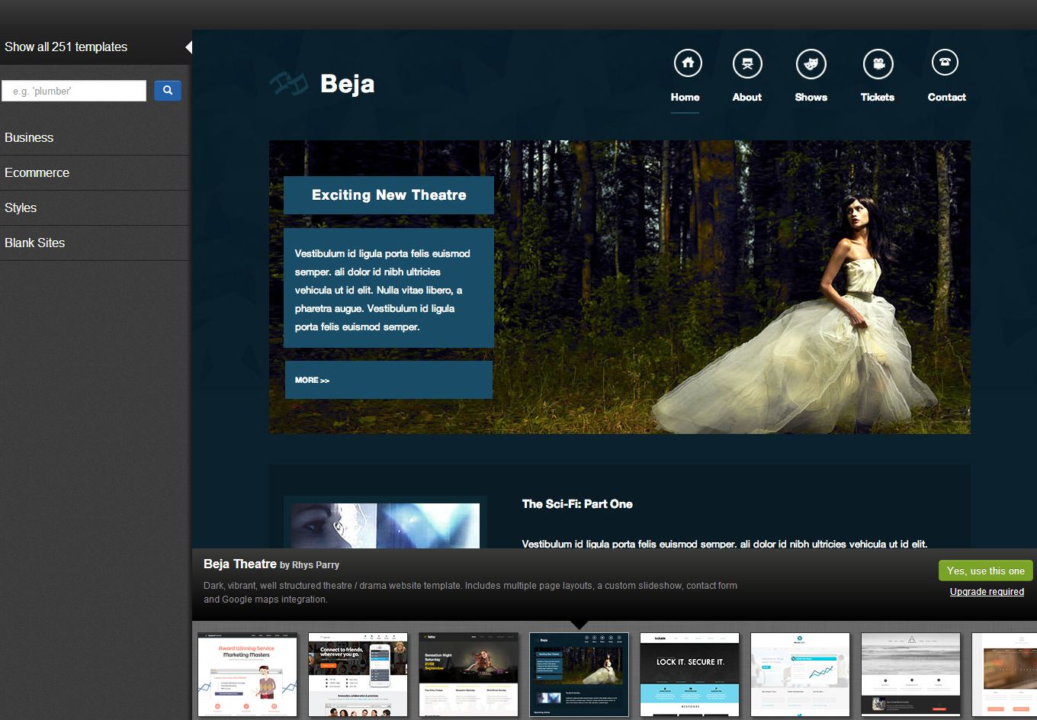
Task: Pick the Sensation Night DJ template thumbnail
Action: pos(468,674)
